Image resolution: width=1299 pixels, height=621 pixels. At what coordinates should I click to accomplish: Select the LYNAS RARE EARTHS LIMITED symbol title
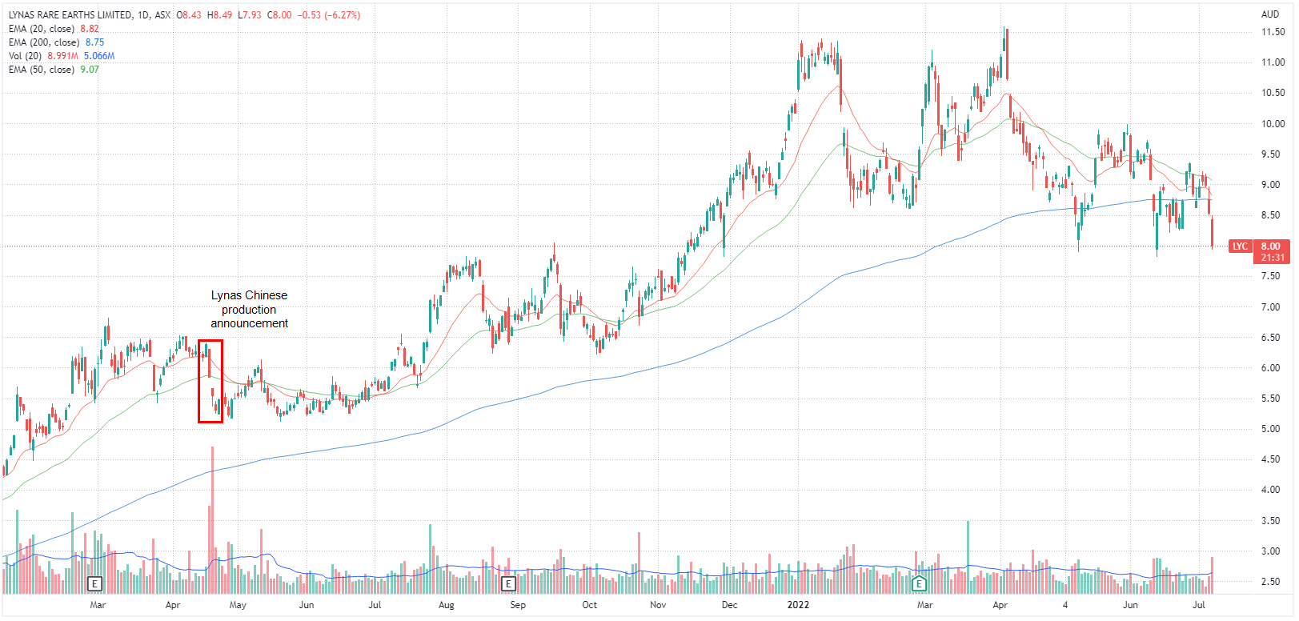(x=70, y=15)
